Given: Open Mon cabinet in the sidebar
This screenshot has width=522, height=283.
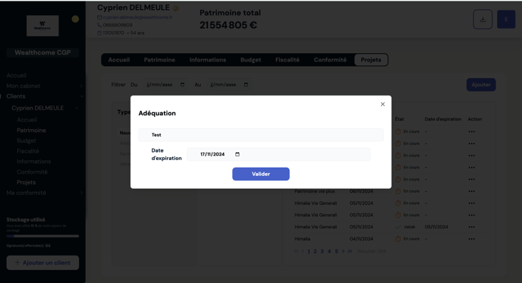Looking at the screenshot, I should point(24,86).
